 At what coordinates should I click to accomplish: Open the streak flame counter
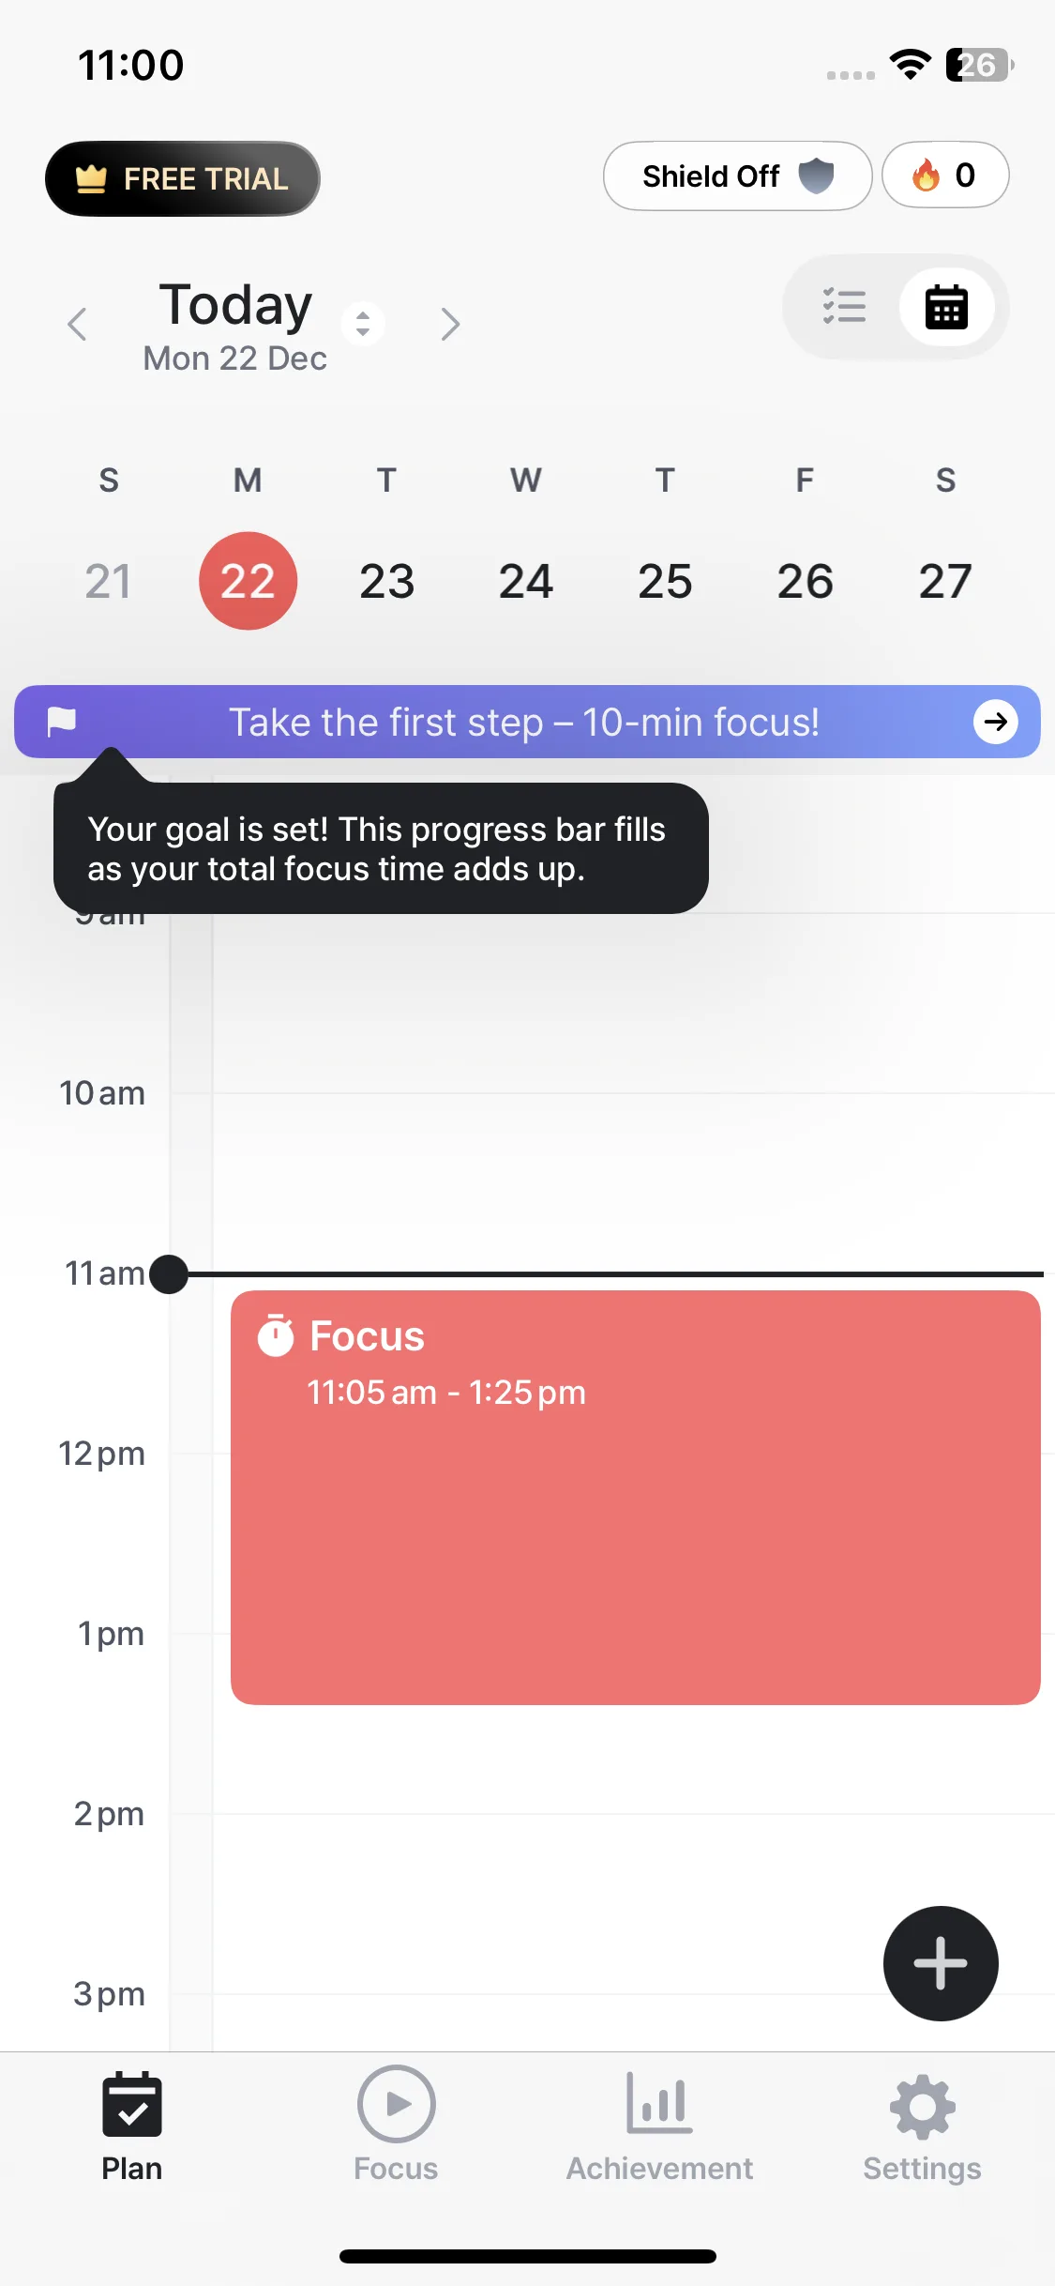(944, 175)
